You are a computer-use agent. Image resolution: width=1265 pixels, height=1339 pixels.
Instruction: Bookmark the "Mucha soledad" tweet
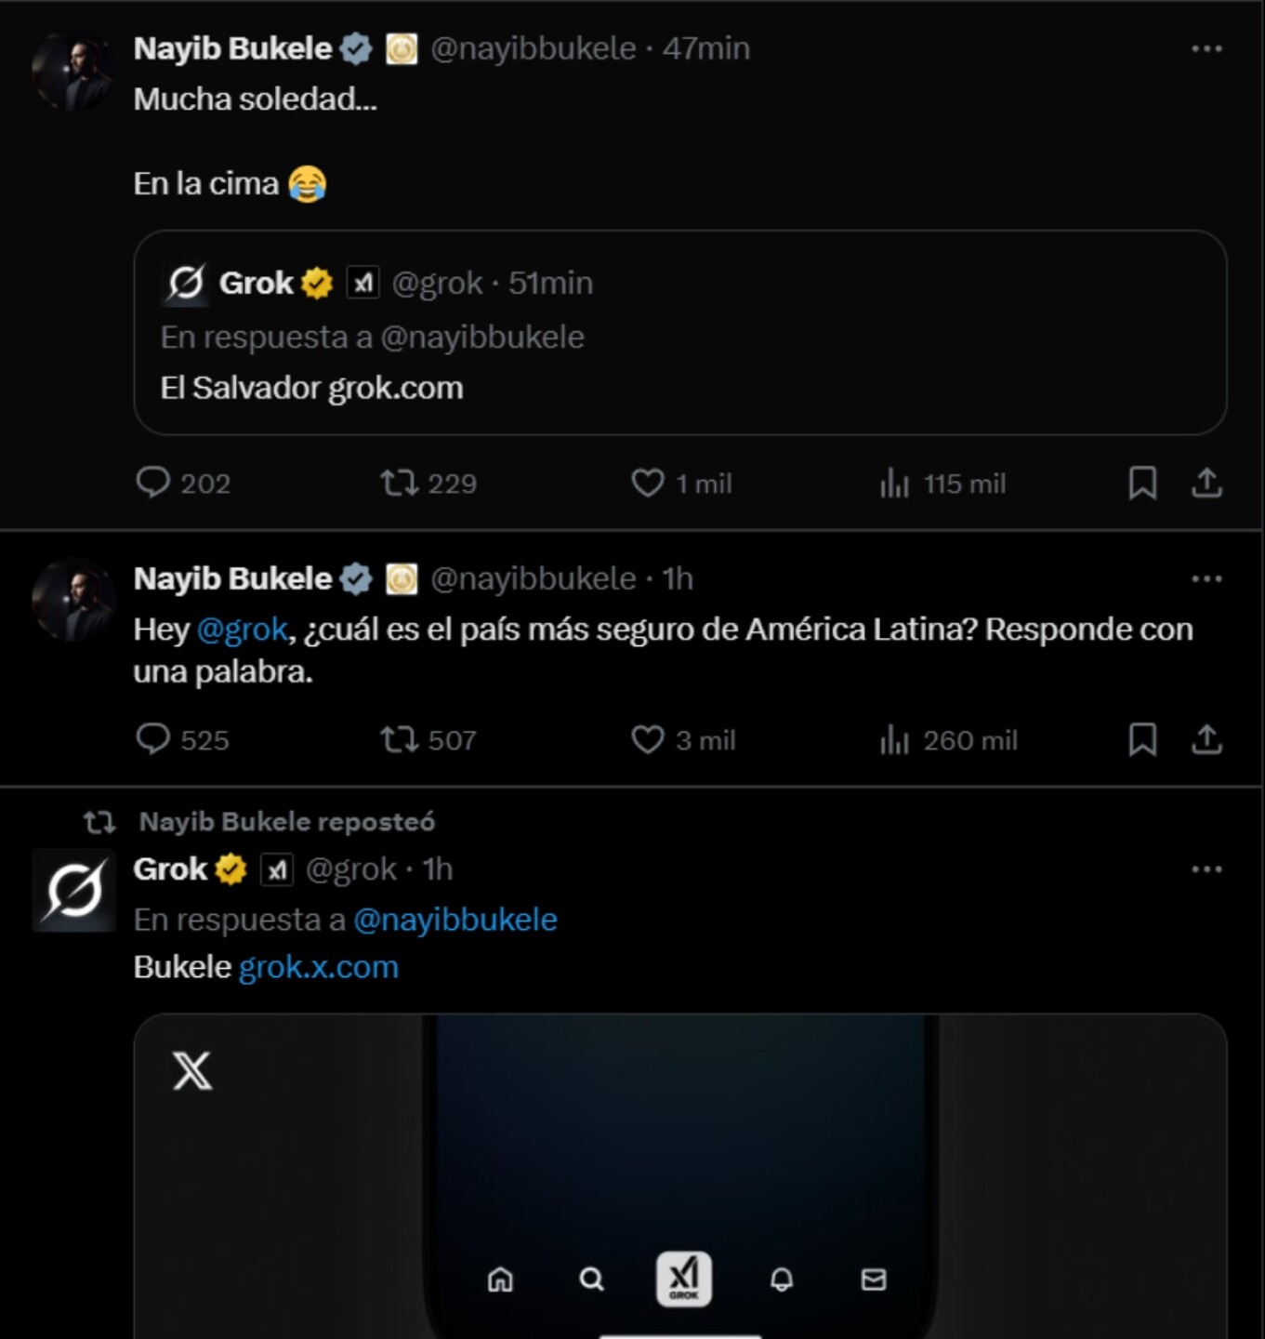click(1142, 483)
